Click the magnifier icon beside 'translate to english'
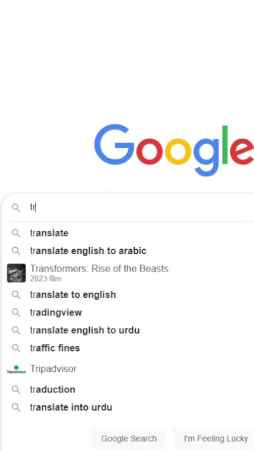254x451 pixels. [16, 295]
